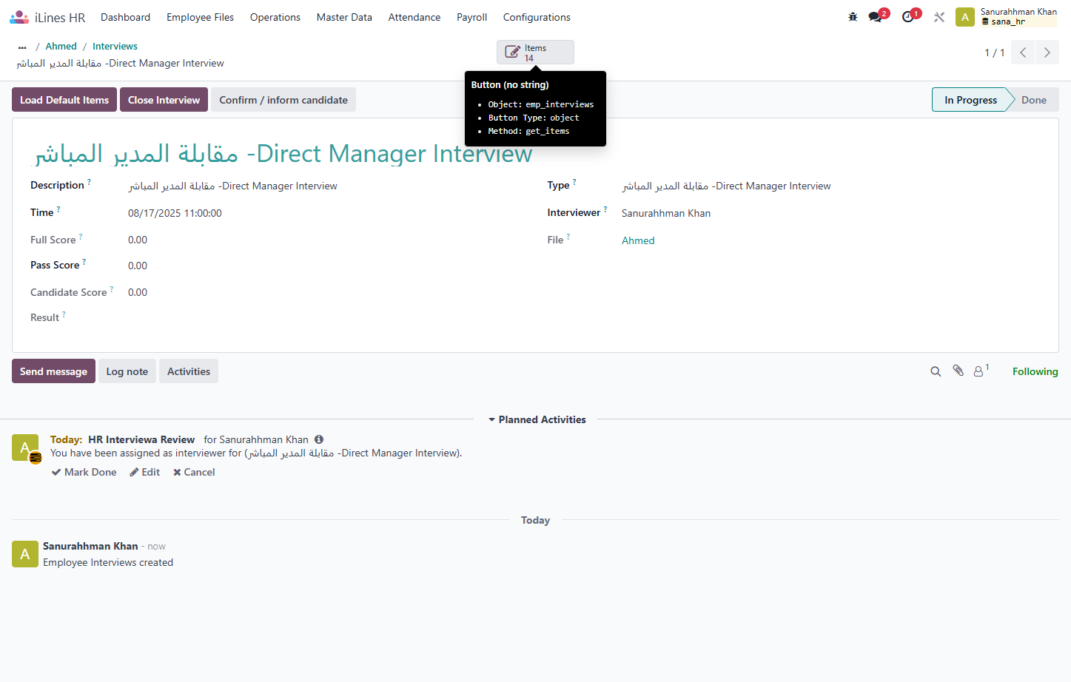The height and width of the screenshot is (682, 1071).
Task: Open the Dashboard menu
Action: pyautogui.click(x=125, y=17)
